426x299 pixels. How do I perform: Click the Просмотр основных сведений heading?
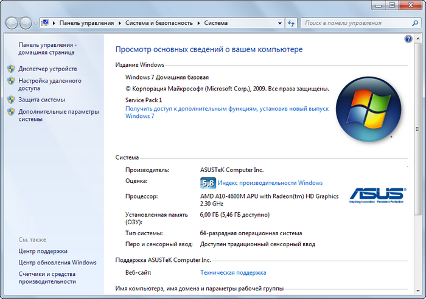point(209,49)
